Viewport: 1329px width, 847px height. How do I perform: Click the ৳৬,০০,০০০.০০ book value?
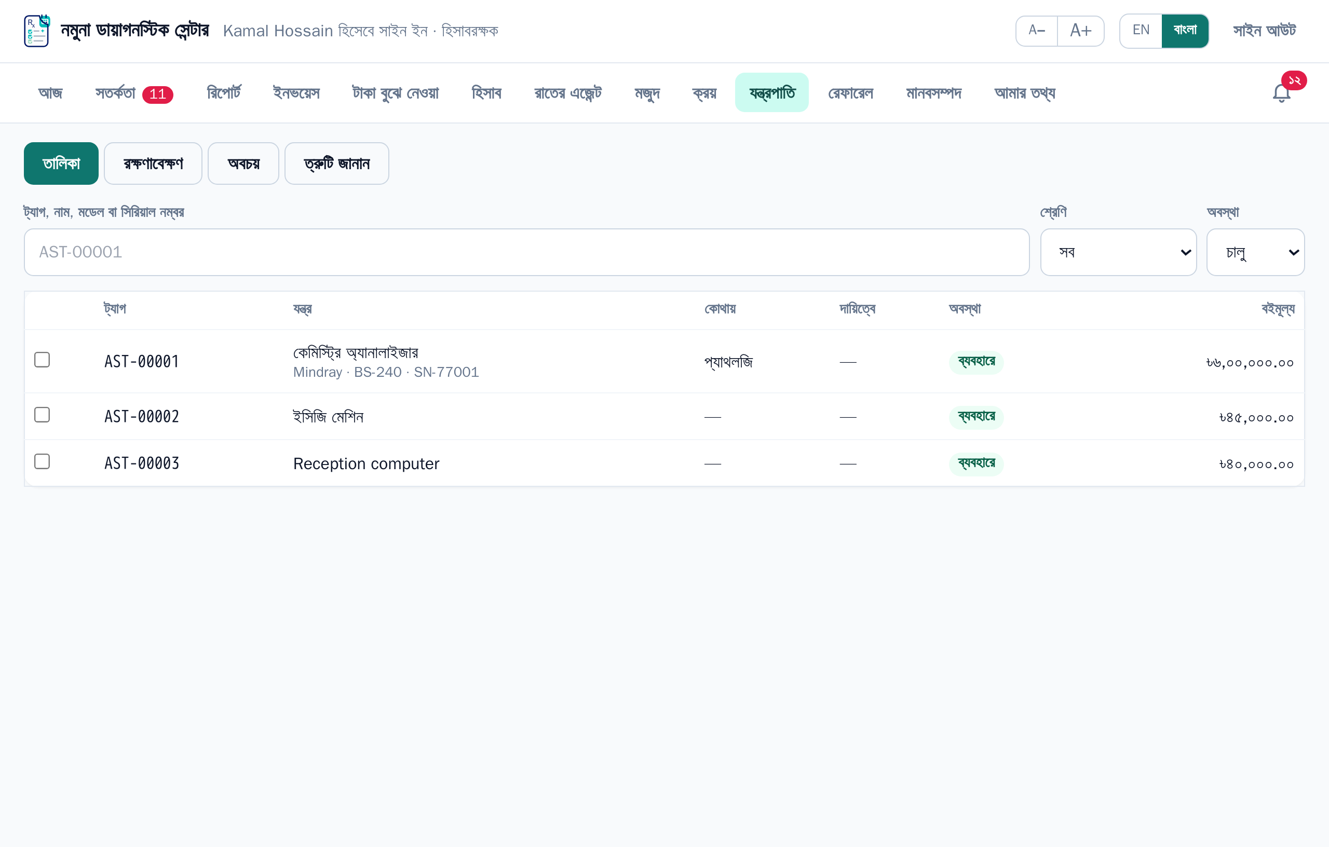tap(1250, 363)
